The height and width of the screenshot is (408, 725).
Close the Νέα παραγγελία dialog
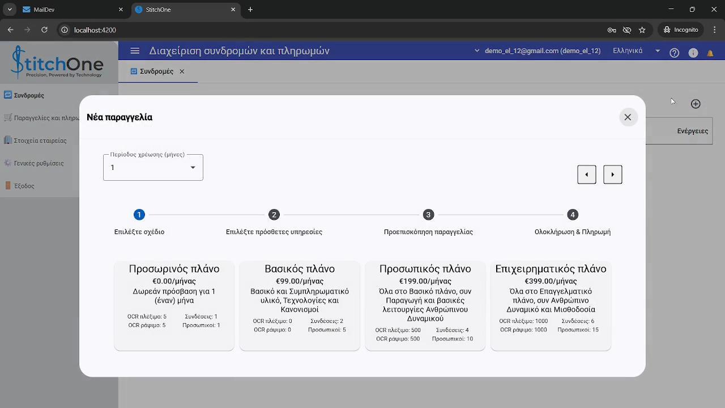628,117
